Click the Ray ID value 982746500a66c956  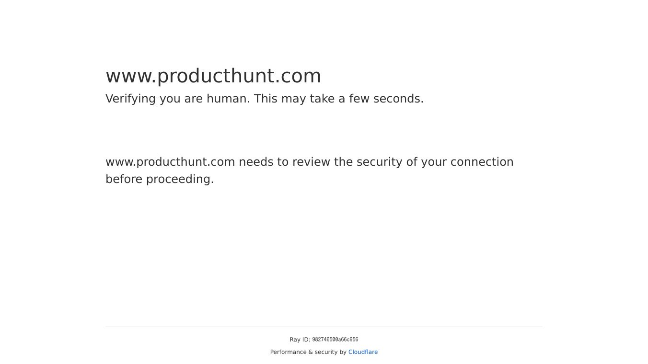[335, 340]
